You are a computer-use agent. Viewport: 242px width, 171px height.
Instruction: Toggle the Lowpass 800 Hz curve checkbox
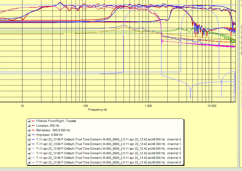click(29, 126)
